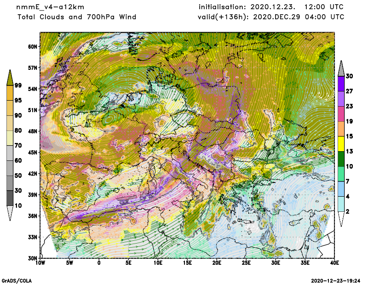Viewport: 368px width, 284px height.
Task: Click the GrADS/COLA credit label
Action: pos(17,280)
